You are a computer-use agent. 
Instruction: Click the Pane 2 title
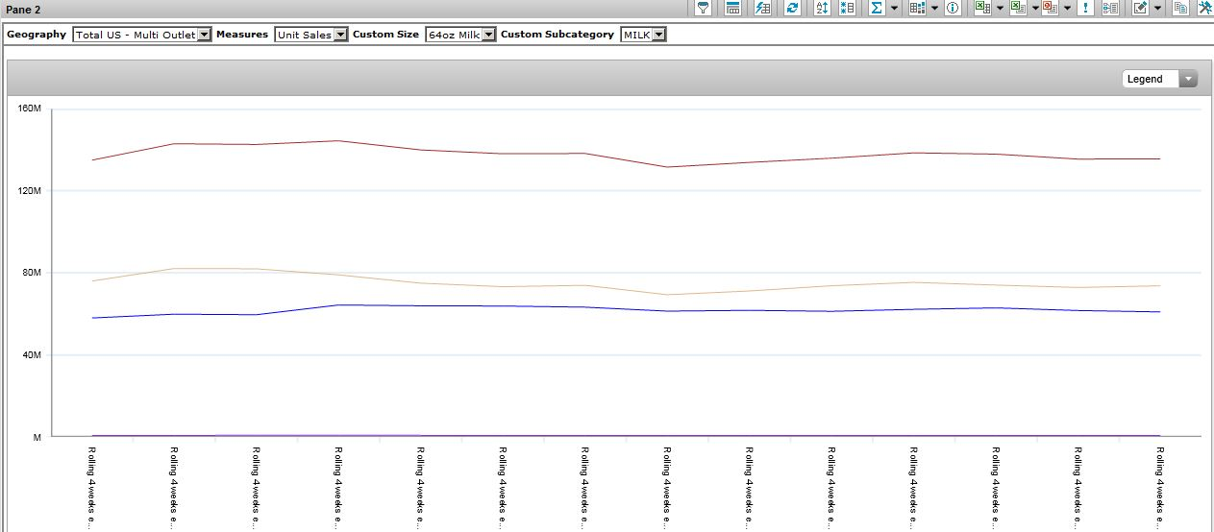click(x=23, y=10)
